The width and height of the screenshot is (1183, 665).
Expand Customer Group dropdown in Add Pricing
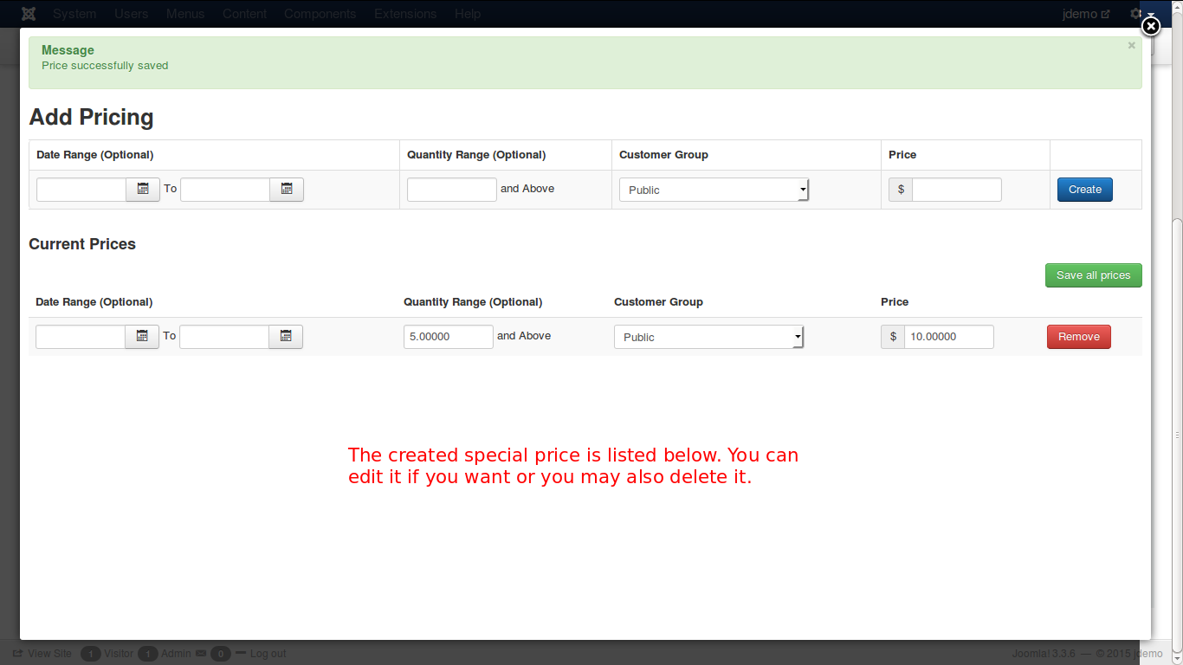714,190
